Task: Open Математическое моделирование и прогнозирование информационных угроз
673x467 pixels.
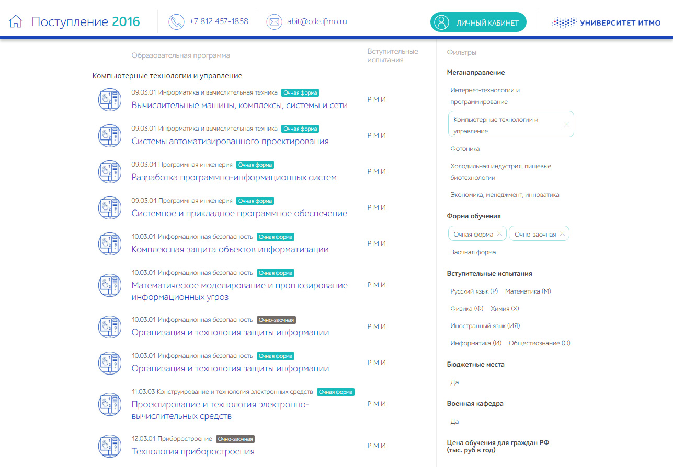Action: 239,291
